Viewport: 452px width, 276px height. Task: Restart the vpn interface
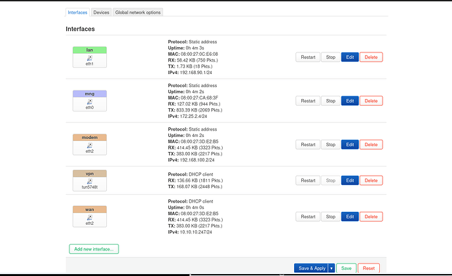pos(308,180)
